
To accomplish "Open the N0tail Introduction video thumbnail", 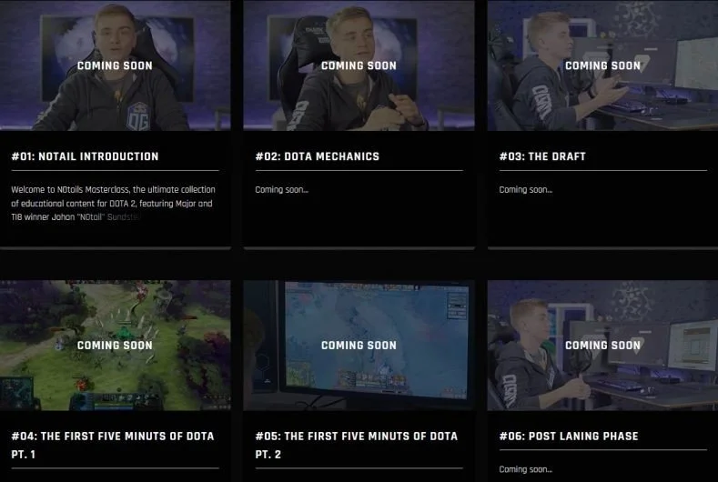I will (x=115, y=65).
